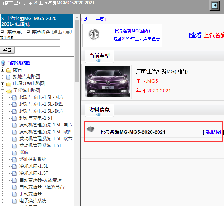The image size is (224, 206).
Task: Collapse the 子系统电路图 tree node
Action: pos(2,91)
